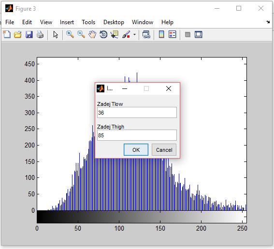Viewport: 274px width, 249px height.
Task: Minimize the Figure 3 window
Action: pyautogui.click(x=217, y=8)
